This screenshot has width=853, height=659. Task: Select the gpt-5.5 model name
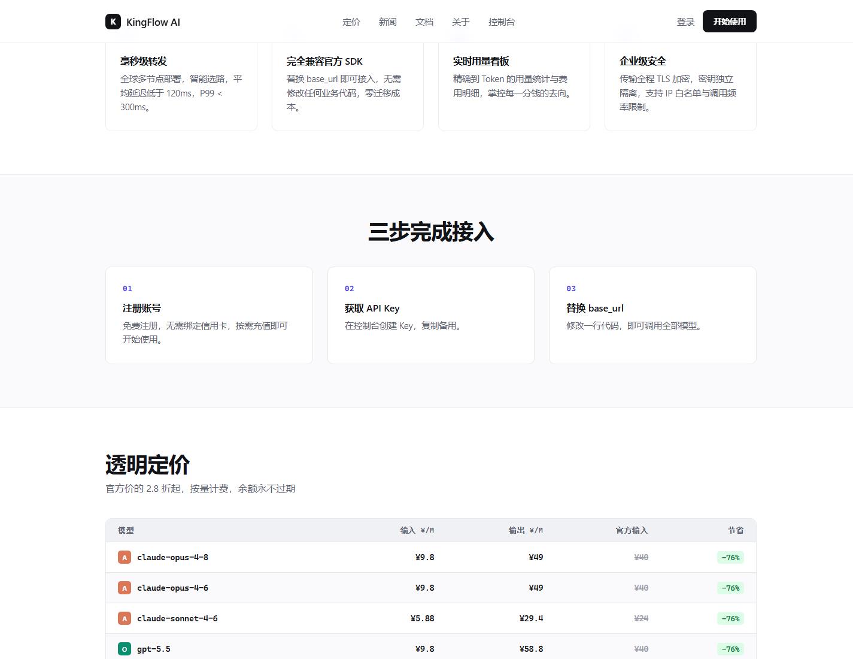pos(154,649)
